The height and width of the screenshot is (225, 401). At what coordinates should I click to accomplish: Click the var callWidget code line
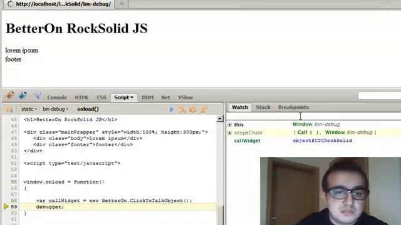(x=114, y=201)
